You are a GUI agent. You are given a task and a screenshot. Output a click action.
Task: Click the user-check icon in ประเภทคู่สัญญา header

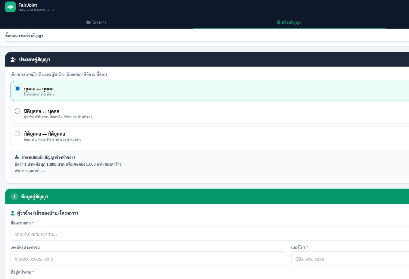pos(13,59)
